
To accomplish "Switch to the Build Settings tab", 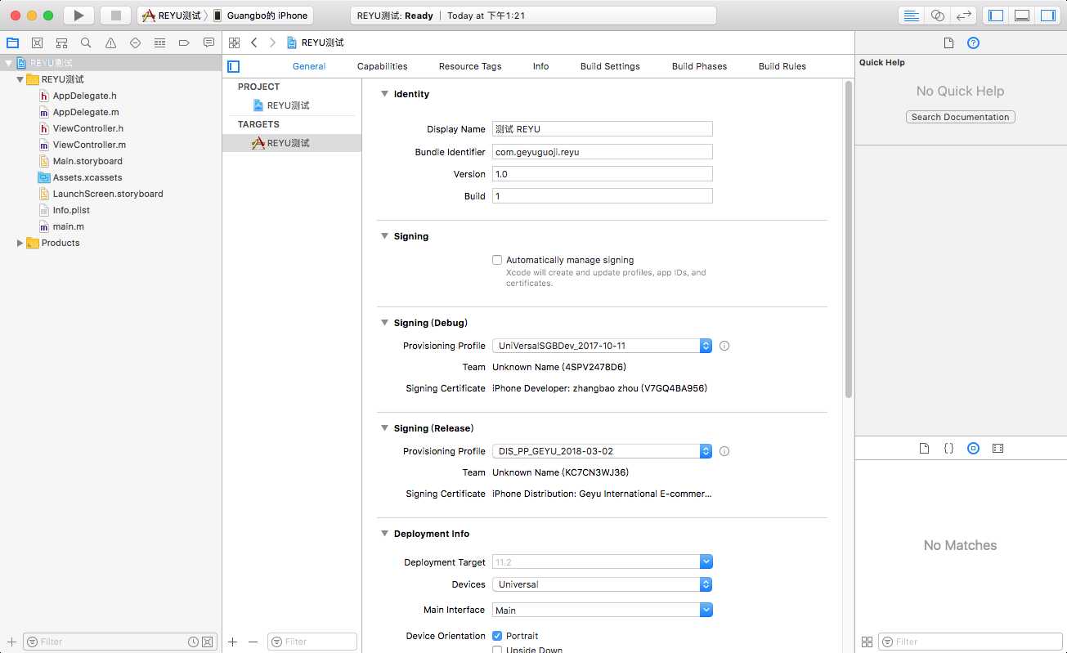I will point(610,66).
